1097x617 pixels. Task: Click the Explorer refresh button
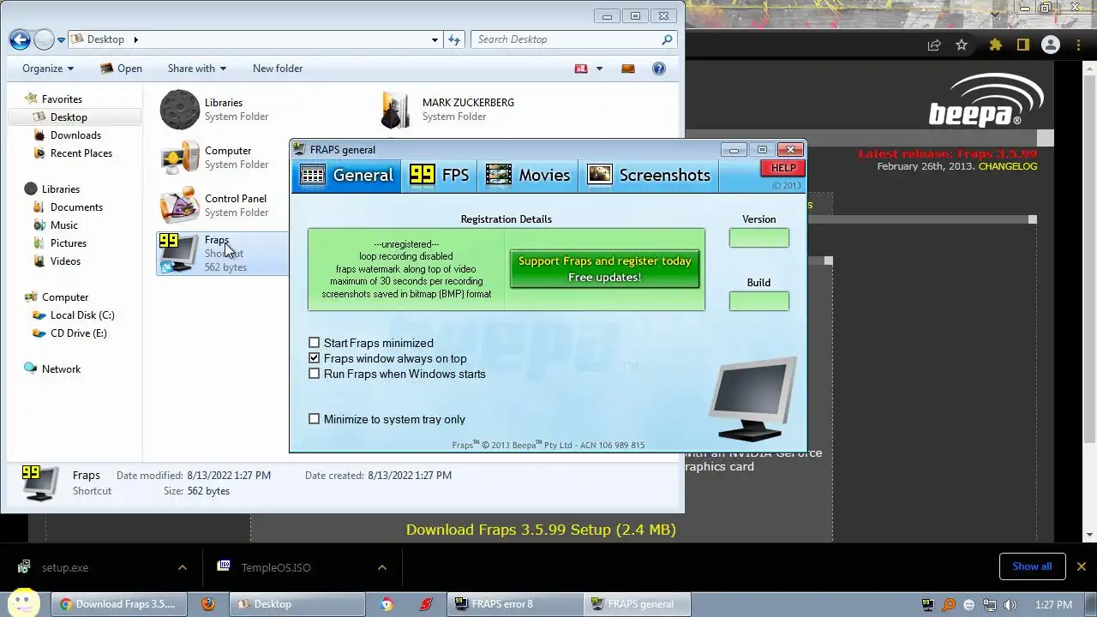[x=454, y=39]
